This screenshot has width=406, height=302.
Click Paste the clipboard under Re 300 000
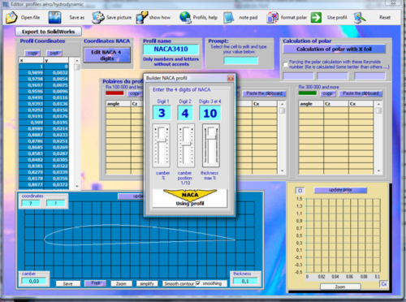(x=361, y=93)
